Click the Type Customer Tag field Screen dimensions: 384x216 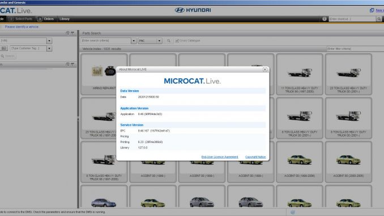click(28, 49)
